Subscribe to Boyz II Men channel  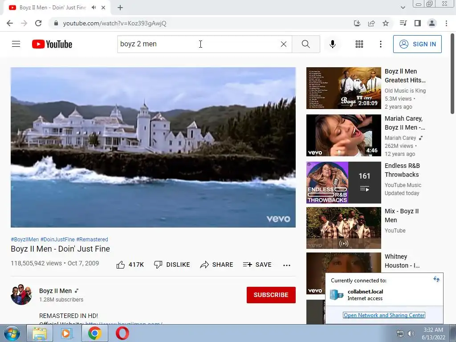click(x=271, y=295)
